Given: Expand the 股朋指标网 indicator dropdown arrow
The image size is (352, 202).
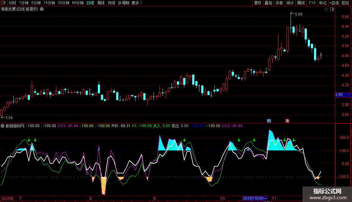Looking at the screenshot, I should click(x=3, y=126).
